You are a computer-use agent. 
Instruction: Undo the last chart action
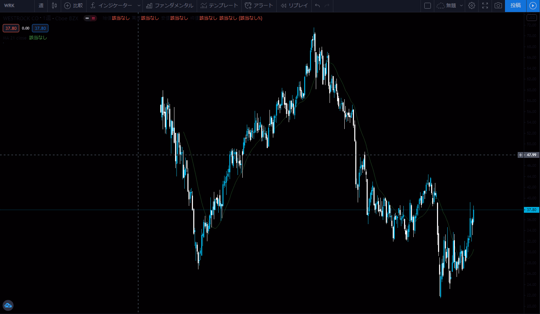pos(317,5)
